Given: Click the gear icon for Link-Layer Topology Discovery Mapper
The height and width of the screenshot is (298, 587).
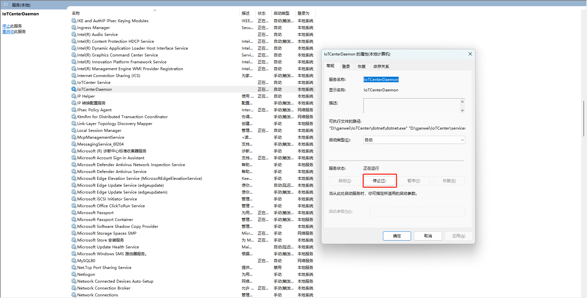Looking at the screenshot, I should point(74,123).
